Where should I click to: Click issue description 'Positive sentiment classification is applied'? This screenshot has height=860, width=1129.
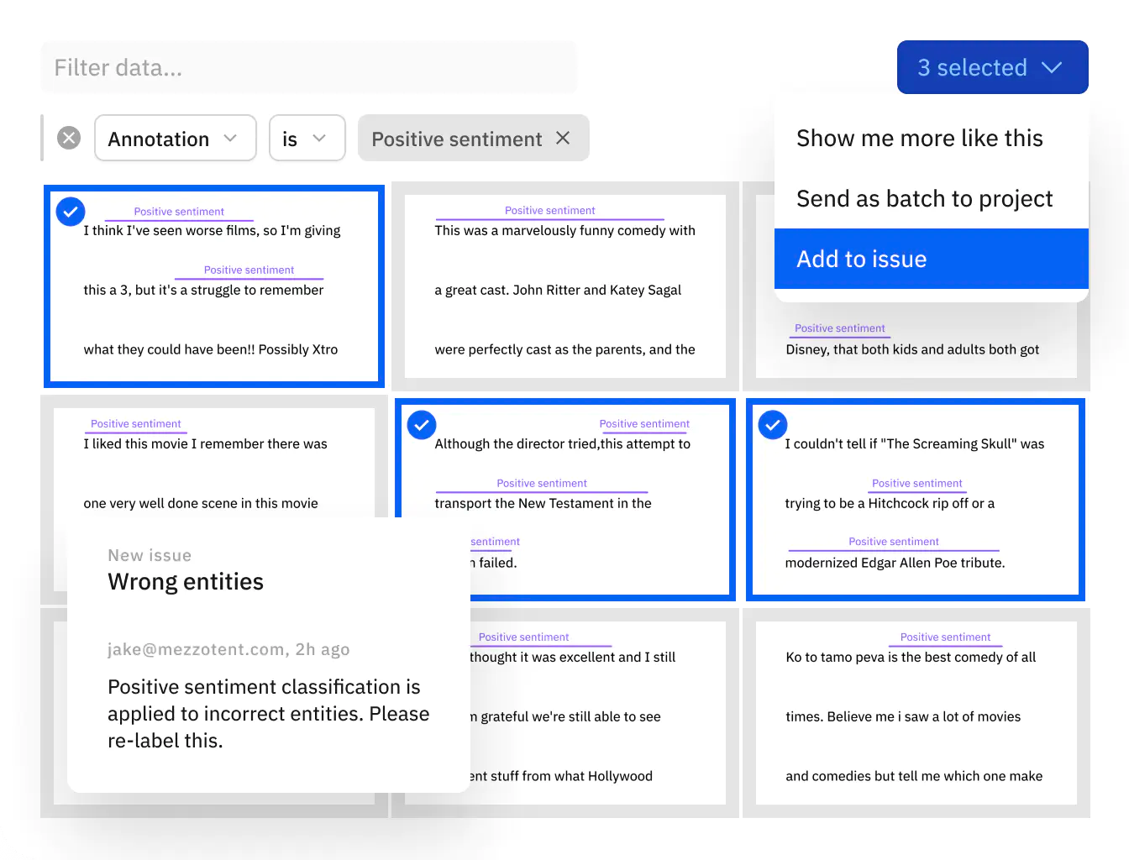point(269,714)
